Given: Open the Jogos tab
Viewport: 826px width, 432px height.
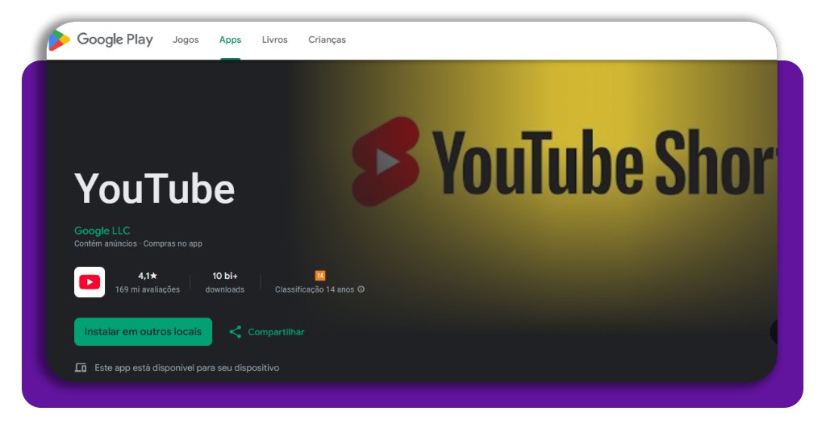Looking at the screenshot, I should click(186, 39).
